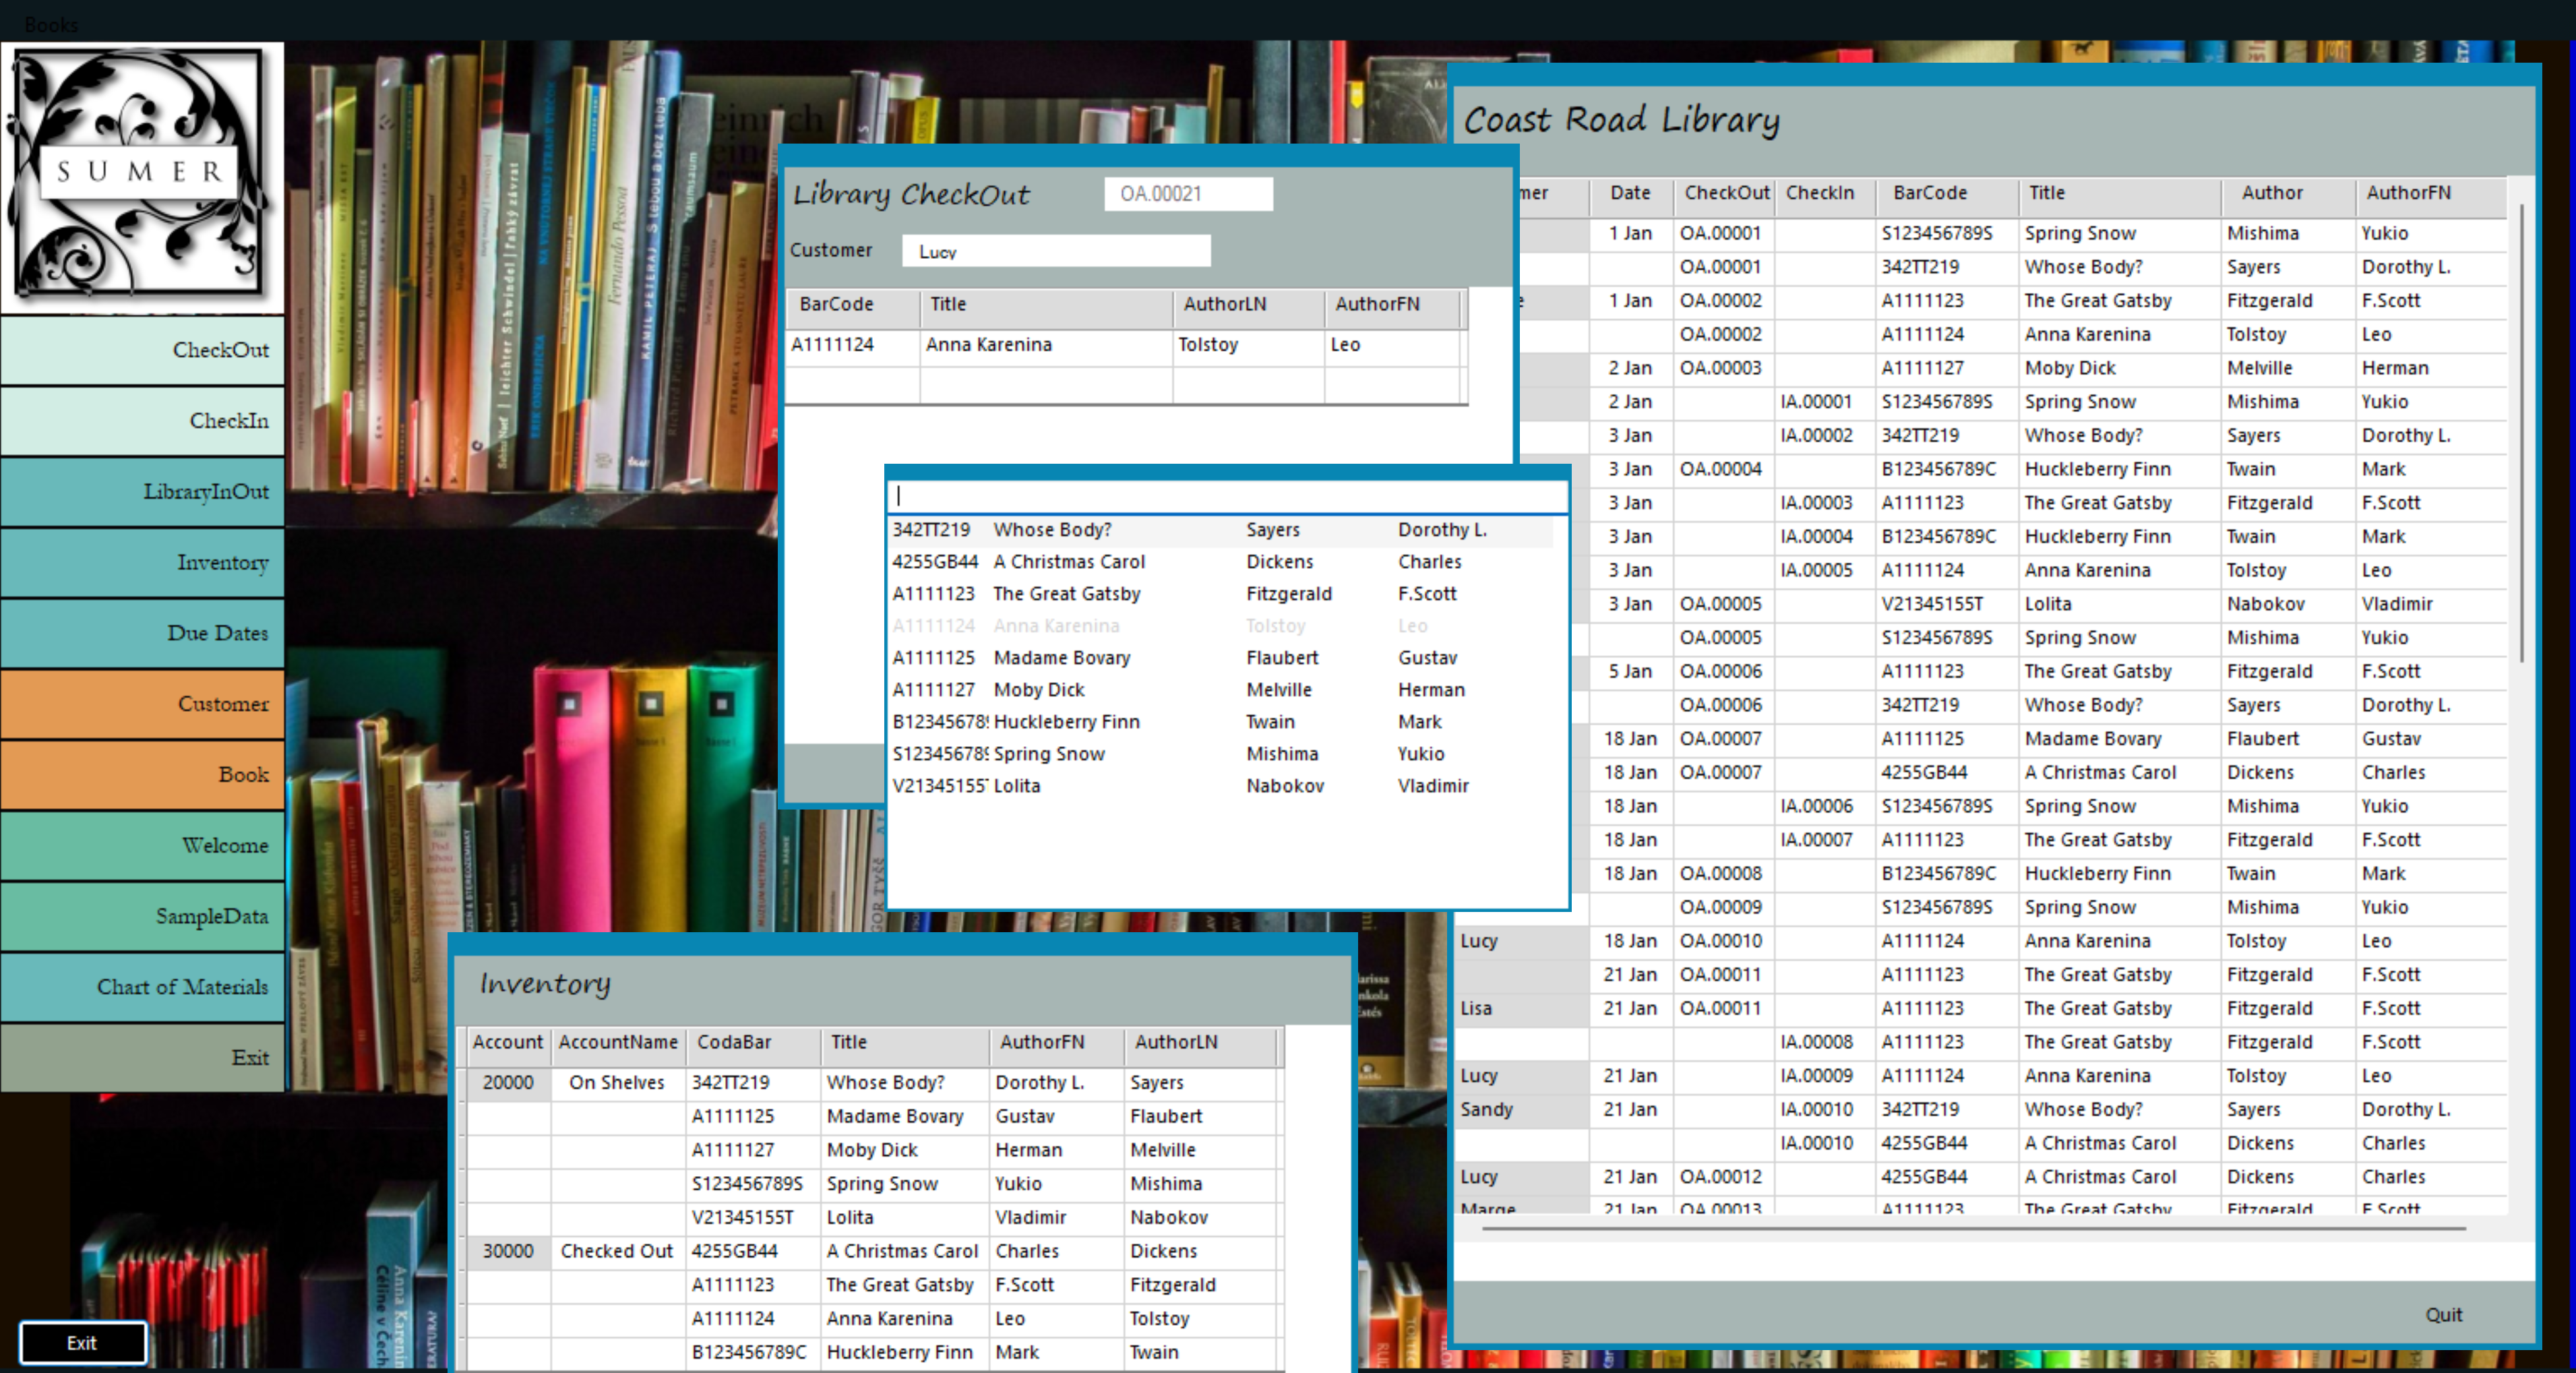Select Book in the sidebar
2576x1373 pixels.
(142, 775)
